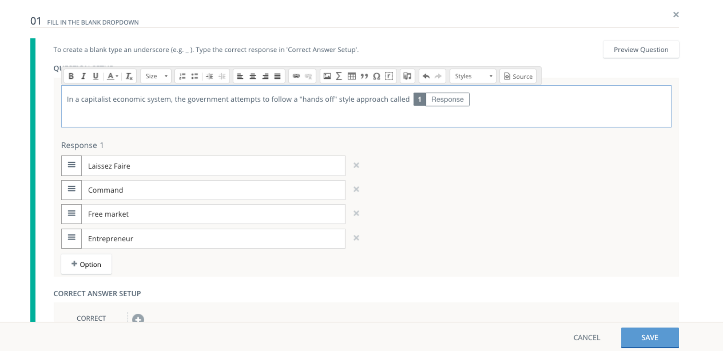Expand the Styles dropdown

coord(473,76)
